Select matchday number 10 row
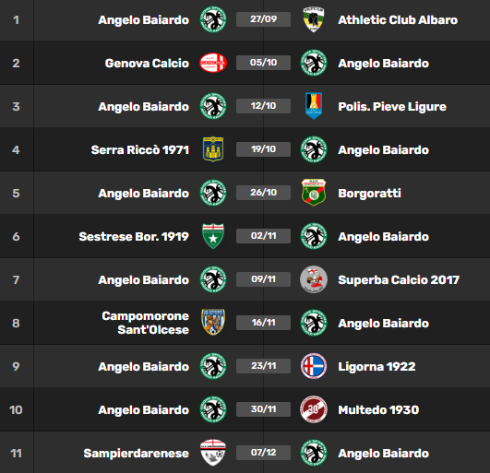 point(245,409)
